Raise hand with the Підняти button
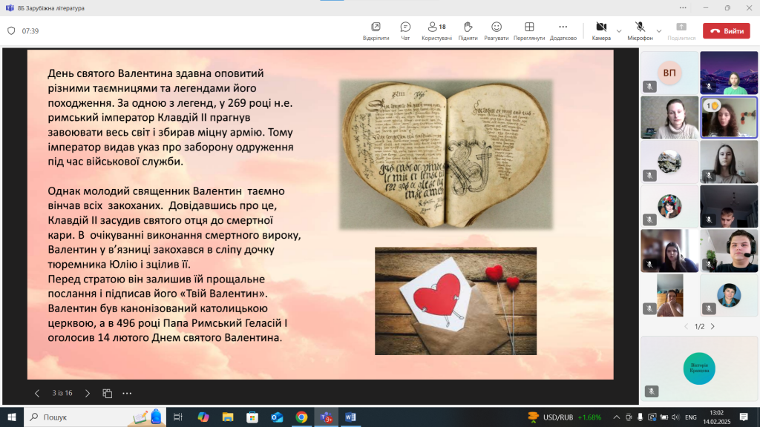The width and height of the screenshot is (760, 427). [468, 30]
